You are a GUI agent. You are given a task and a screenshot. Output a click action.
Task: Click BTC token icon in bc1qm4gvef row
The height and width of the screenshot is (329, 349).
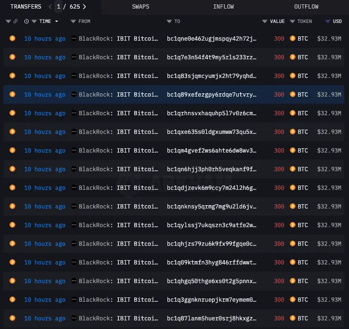(x=293, y=150)
